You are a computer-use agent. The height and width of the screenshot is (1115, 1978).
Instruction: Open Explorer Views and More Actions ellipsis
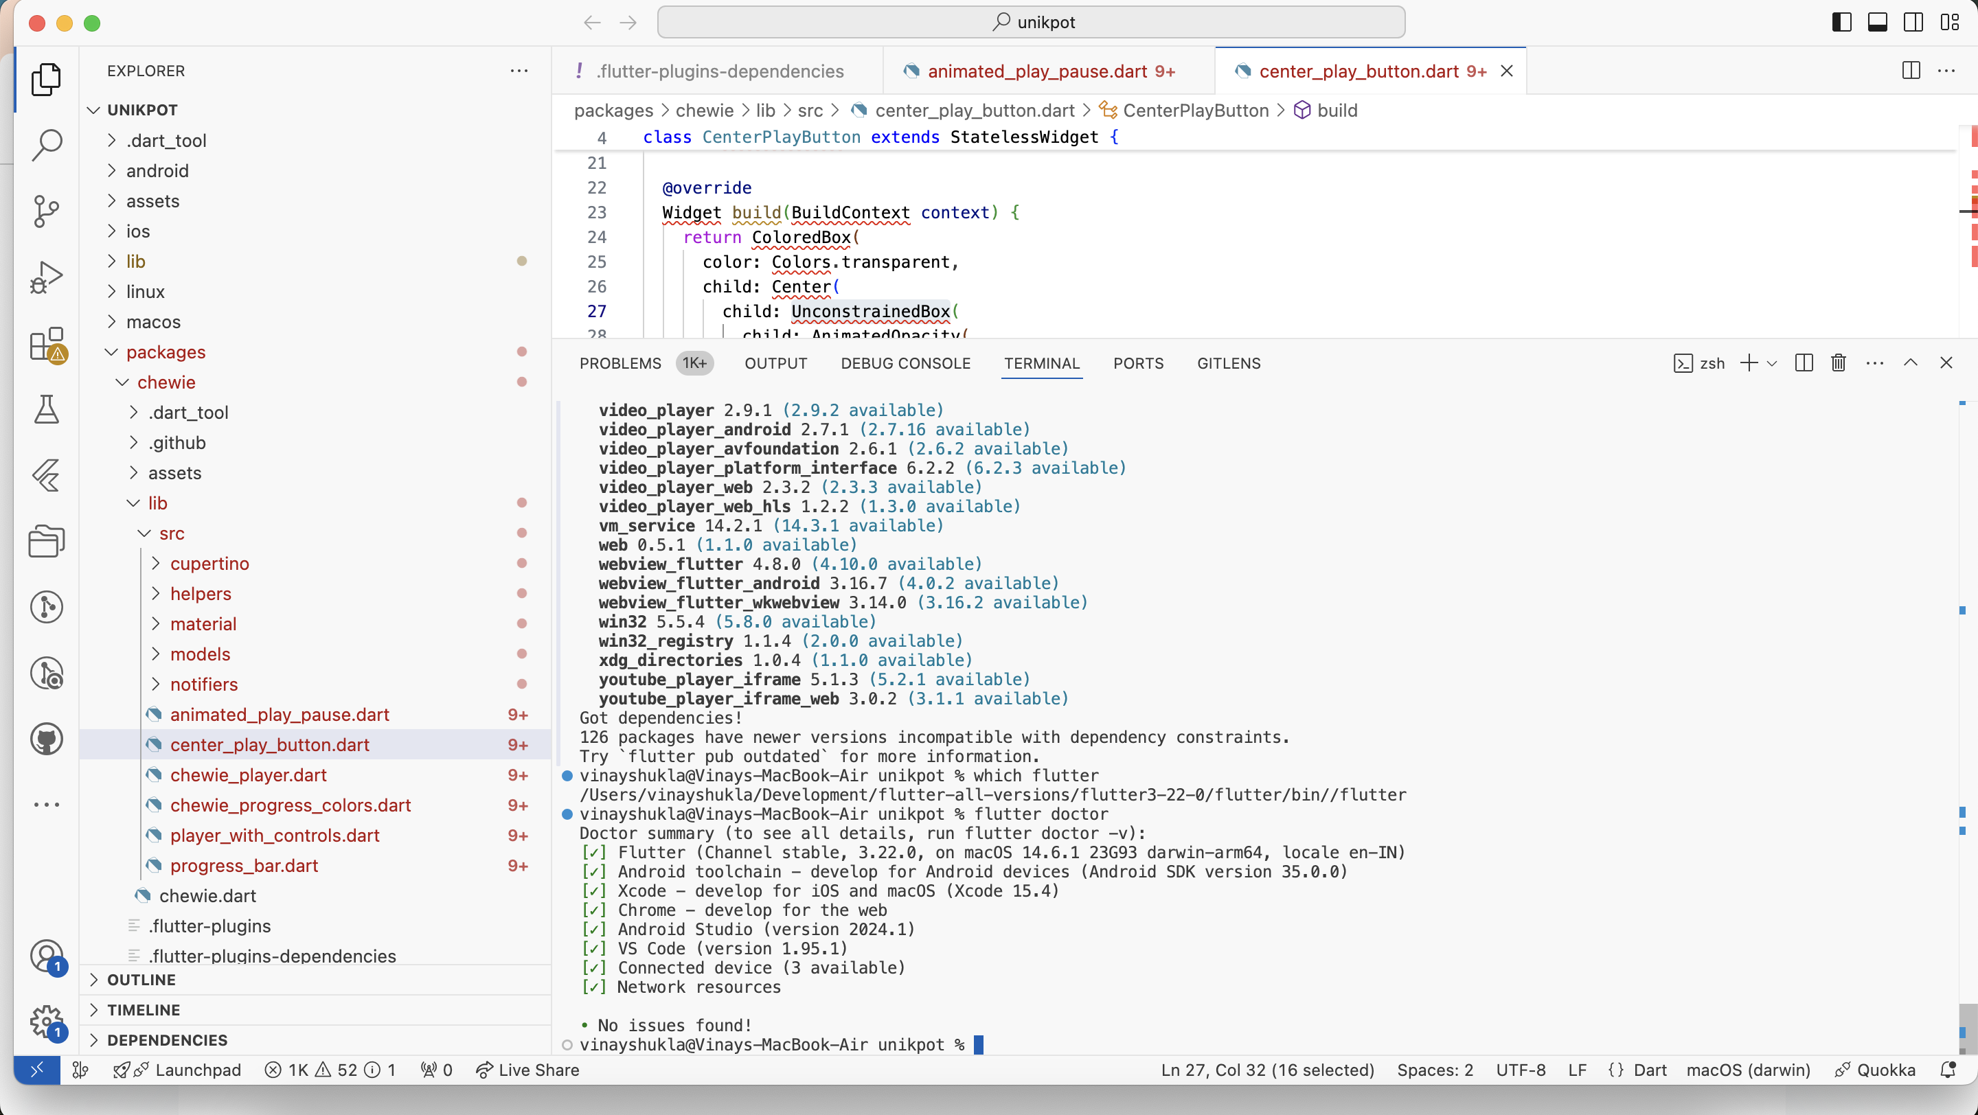[519, 71]
